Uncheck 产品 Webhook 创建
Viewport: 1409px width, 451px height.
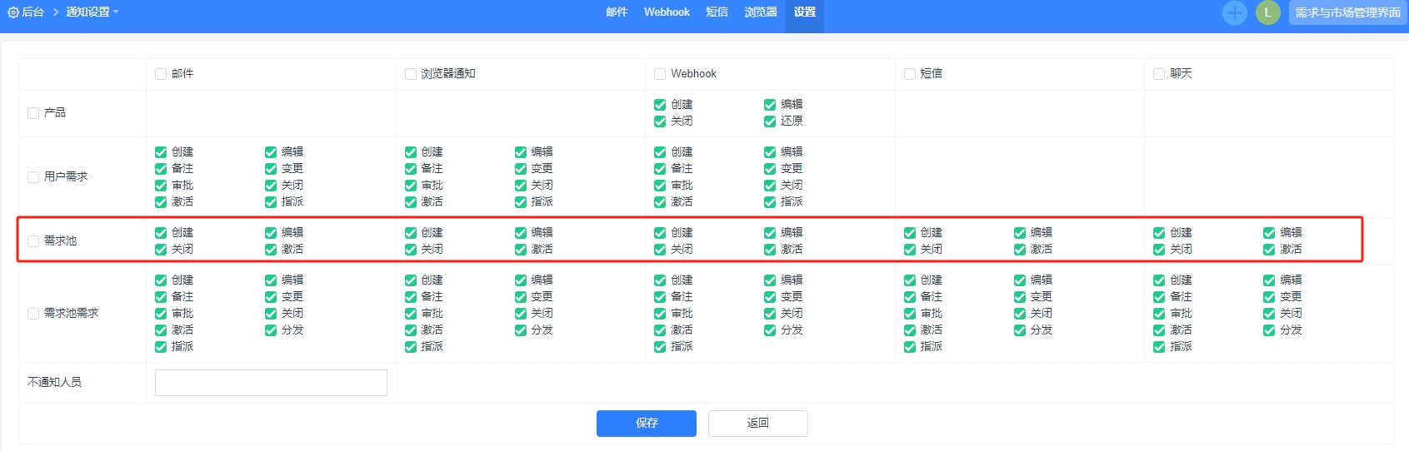[660, 105]
